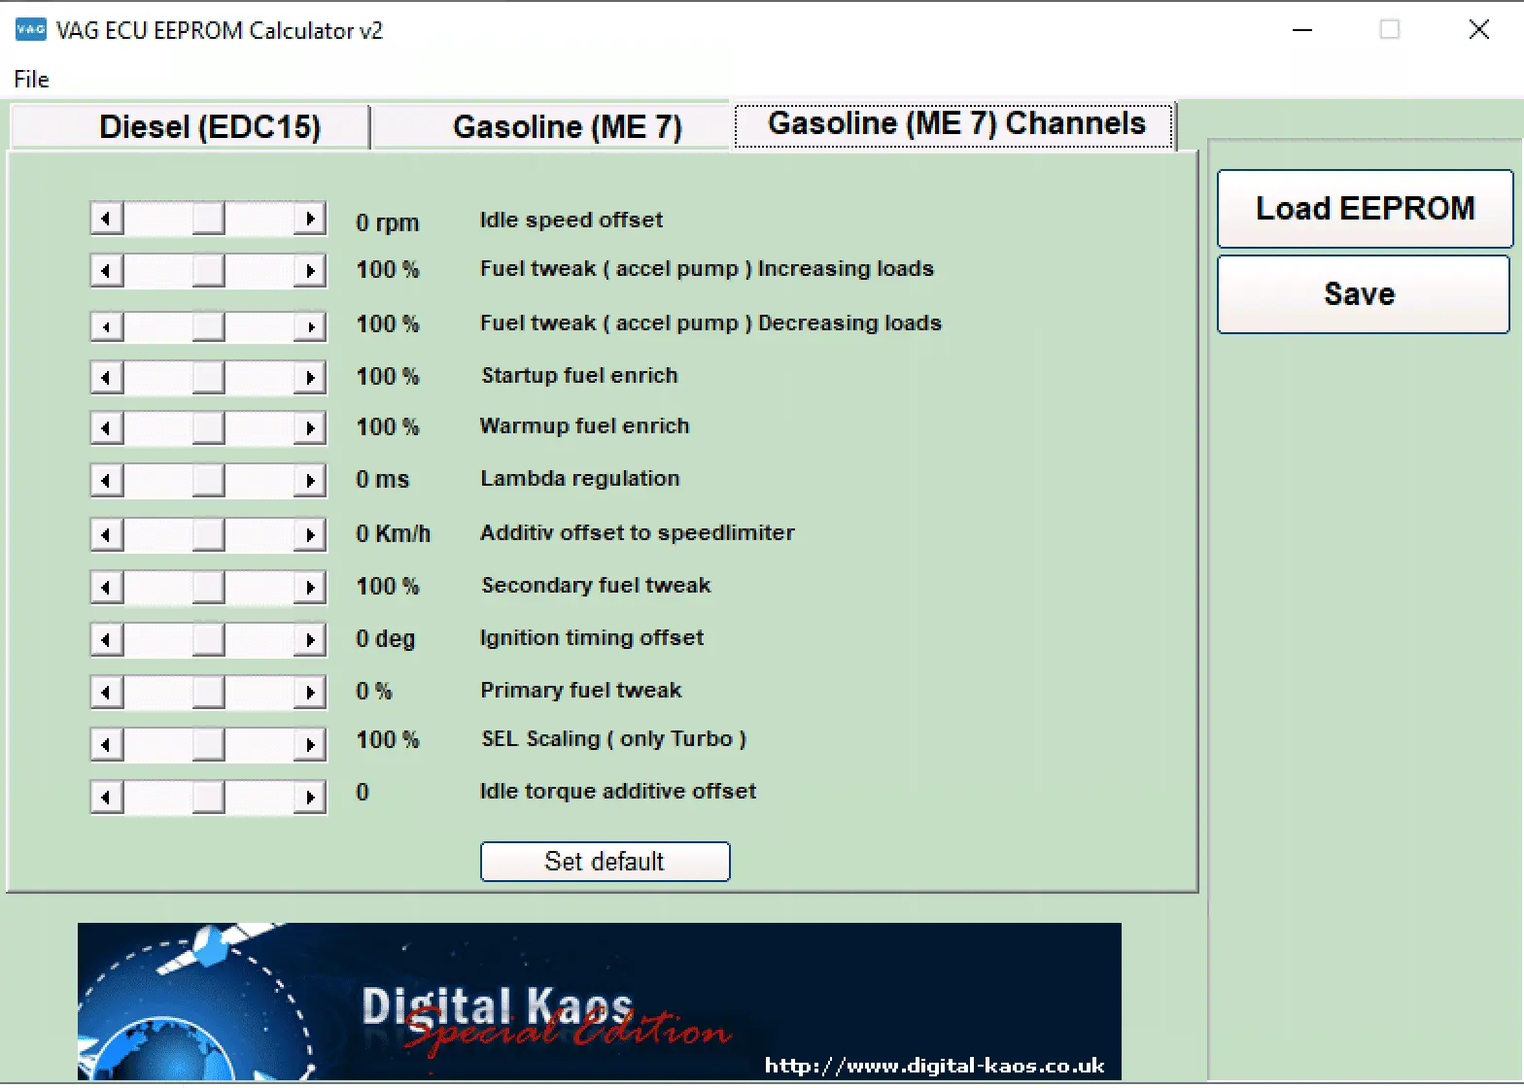
Task: Click the Save button
Action: tap(1363, 294)
